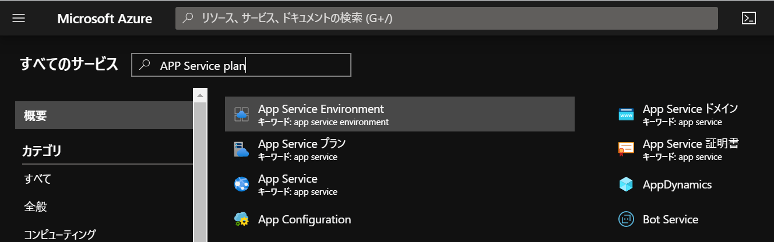Focus the global resource search box
The height and width of the screenshot is (242, 774).
click(x=446, y=18)
